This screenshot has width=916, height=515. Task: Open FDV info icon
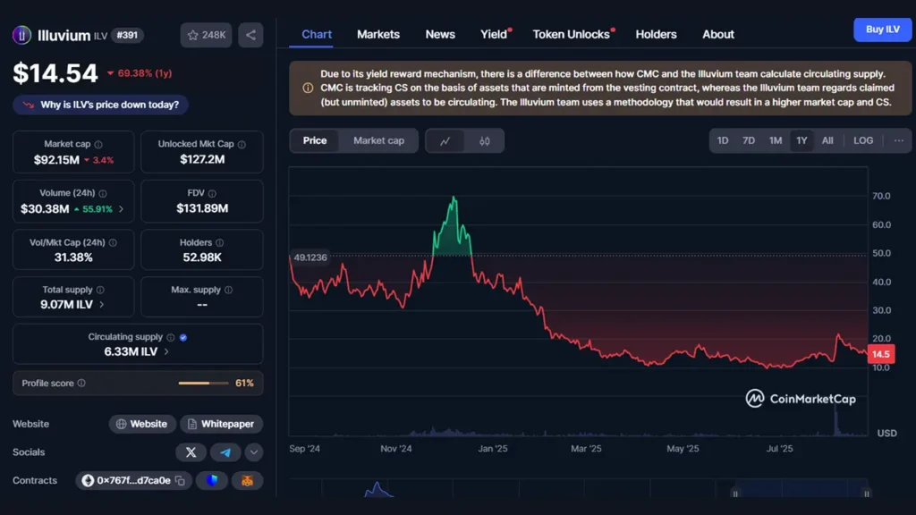pos(212,193)
